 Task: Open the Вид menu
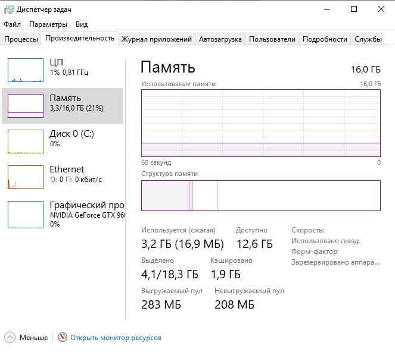[x=82, y=24]
